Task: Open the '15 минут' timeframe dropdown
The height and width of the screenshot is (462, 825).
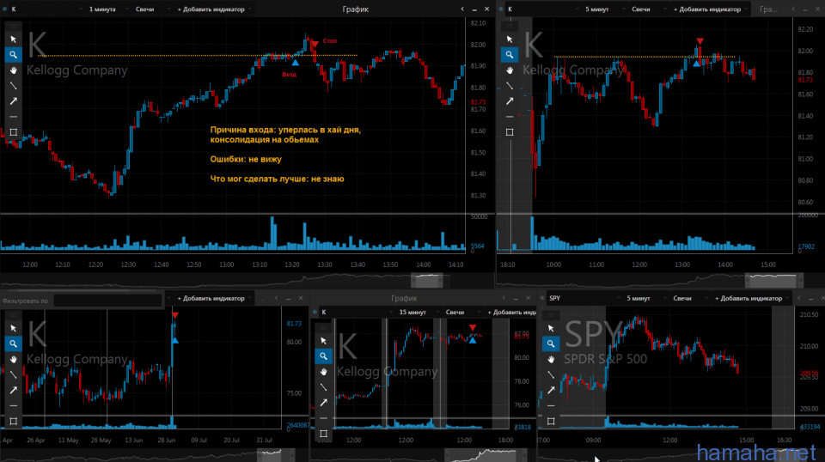Action: 419,313
